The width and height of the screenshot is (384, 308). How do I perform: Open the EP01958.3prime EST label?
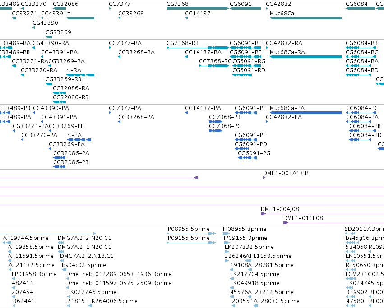(x=34, y=274)
